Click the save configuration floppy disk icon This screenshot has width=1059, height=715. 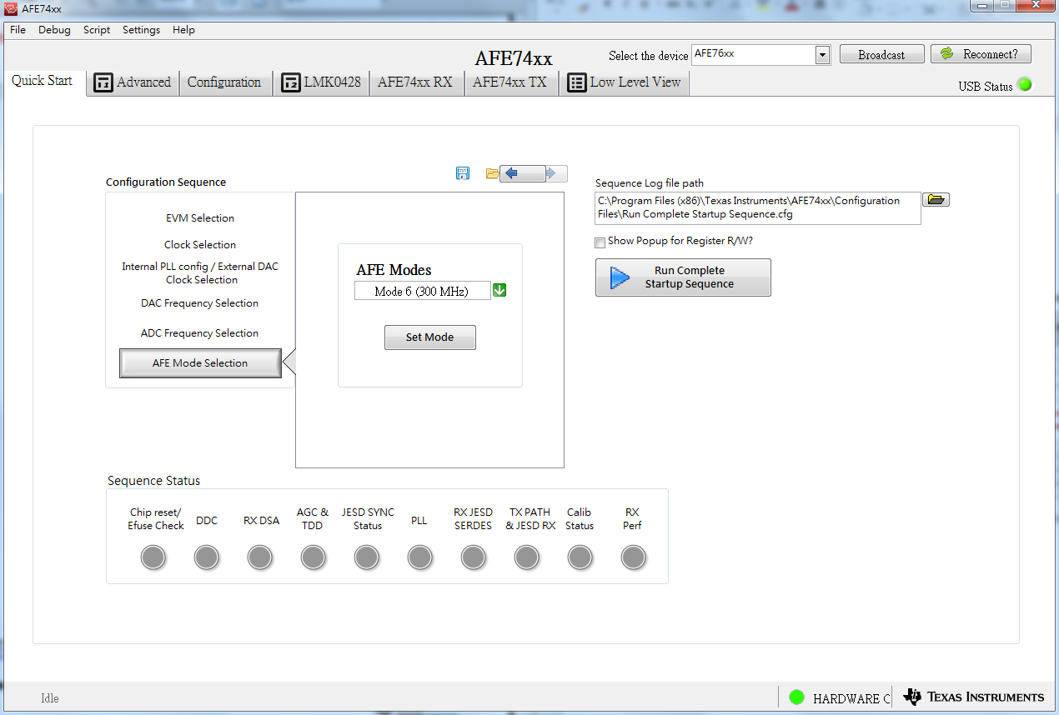coord(463,173)
